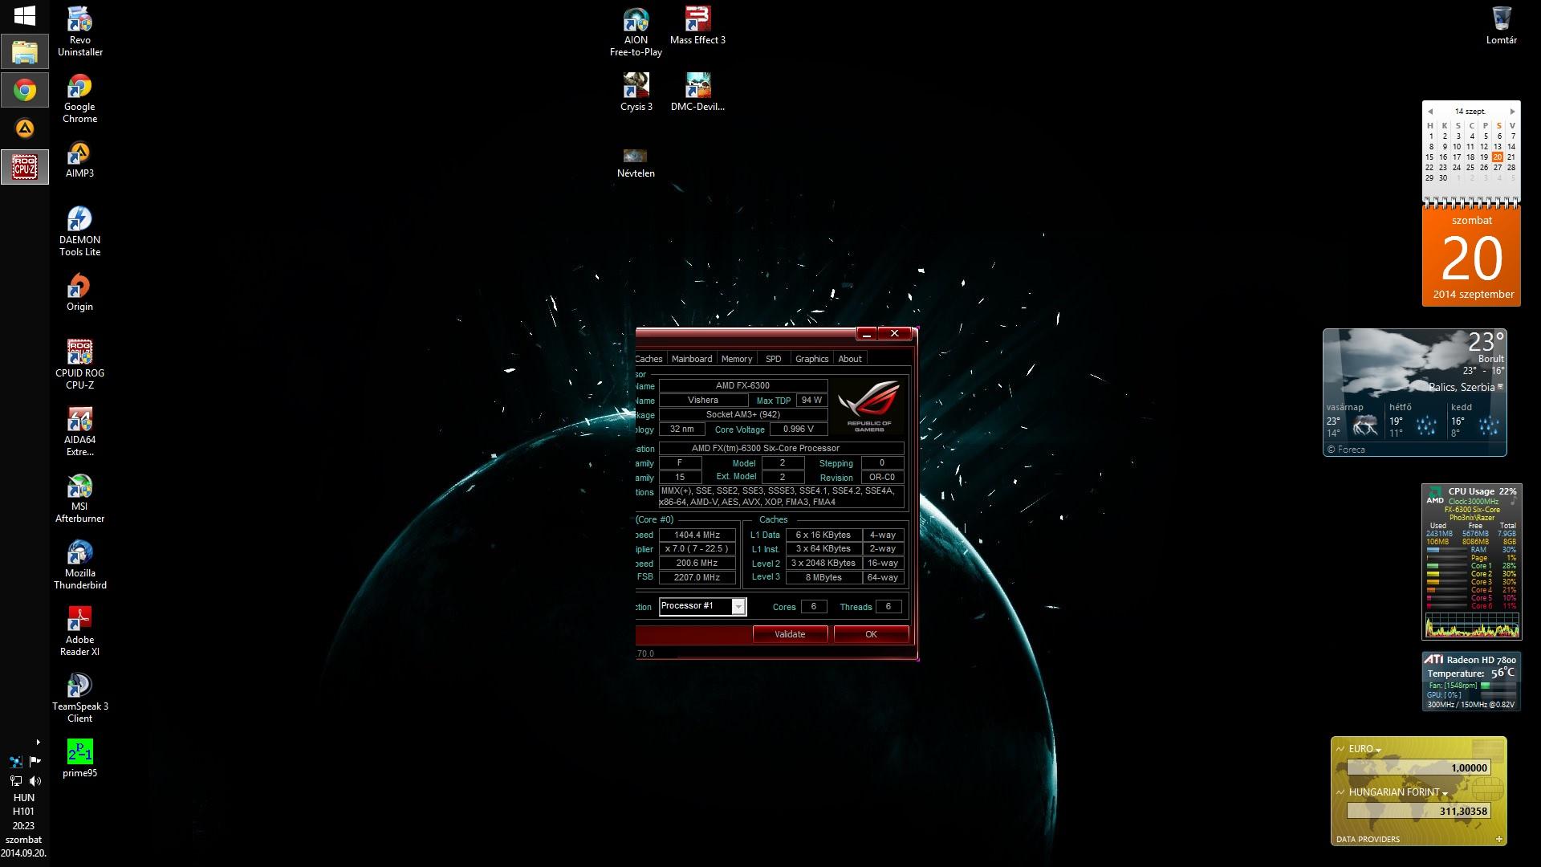Expand the Processor #1 selection dropdown
Screen dimensions: 1541x867
(x=738, y=607)
